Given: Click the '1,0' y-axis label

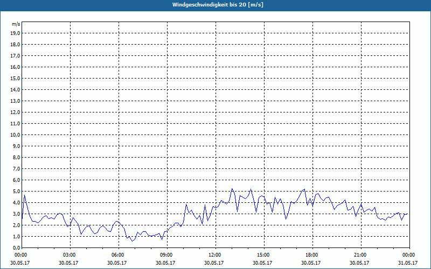Looking at the screenshot, I should click(17, 237).
